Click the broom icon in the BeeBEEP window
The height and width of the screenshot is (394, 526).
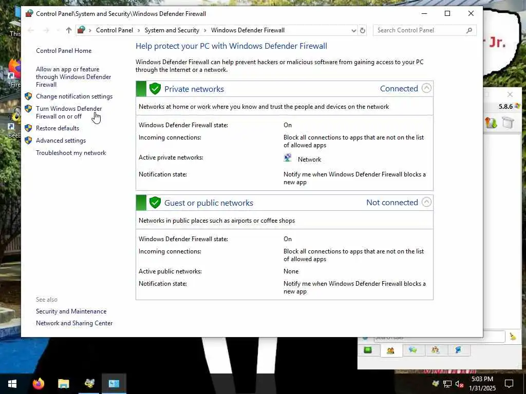pyautogui.click(x=513, y=337)
